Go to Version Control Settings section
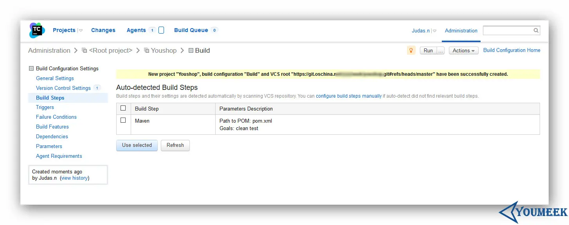 (63, 88)
